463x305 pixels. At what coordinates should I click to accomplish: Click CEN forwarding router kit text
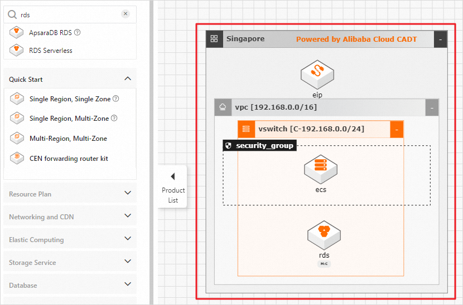click(x=69, y=159)
